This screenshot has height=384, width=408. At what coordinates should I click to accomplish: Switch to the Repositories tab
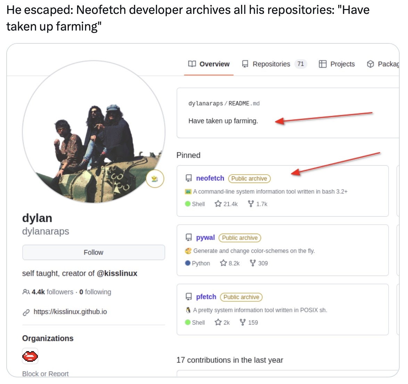(271, 64)
